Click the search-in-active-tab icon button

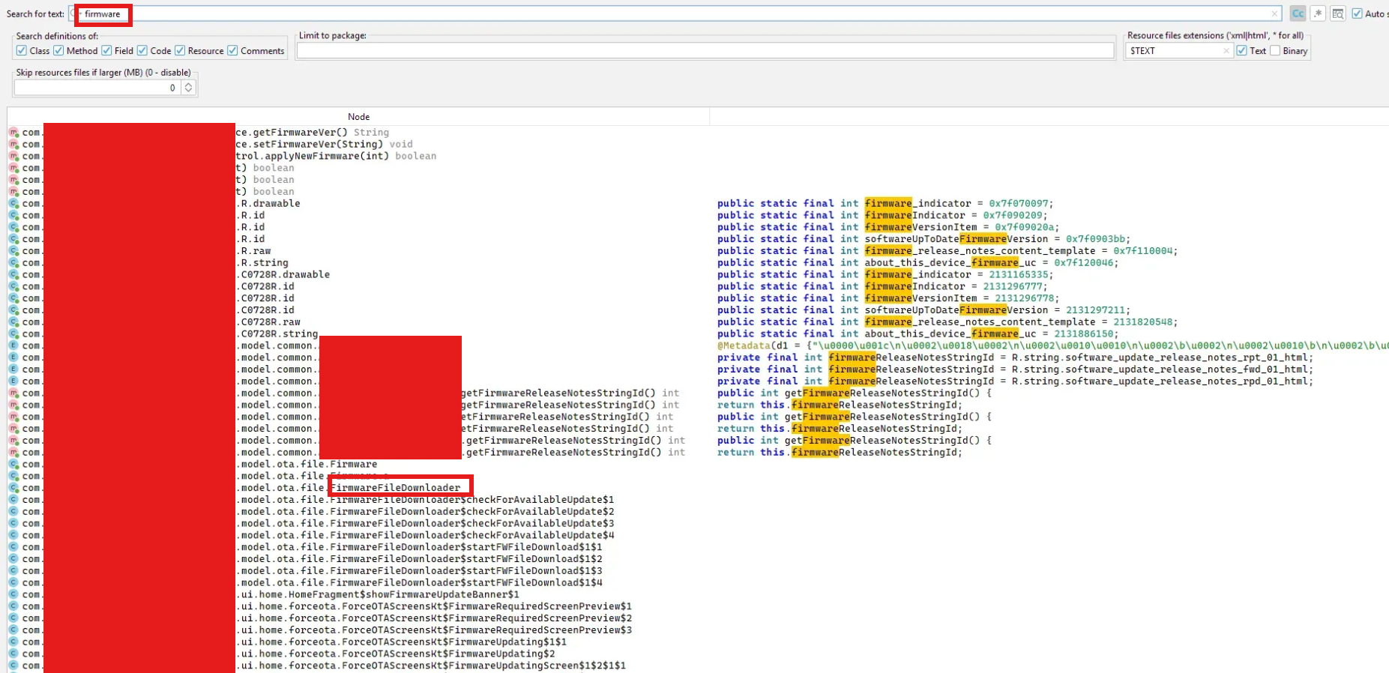[1338, 13]
